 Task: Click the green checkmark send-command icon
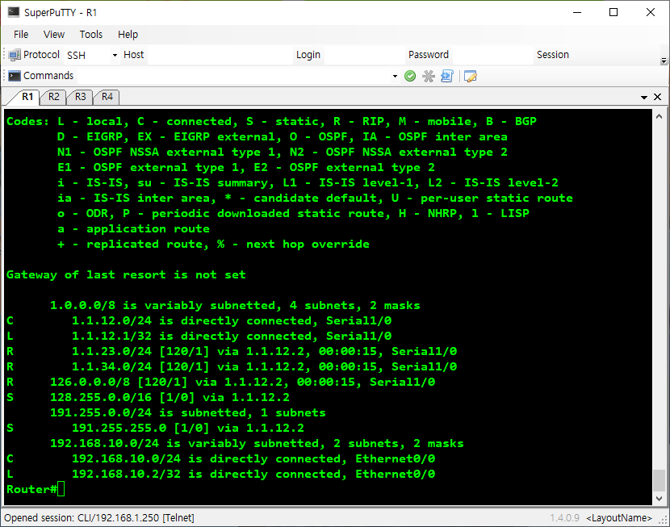(x=410, y=76)
